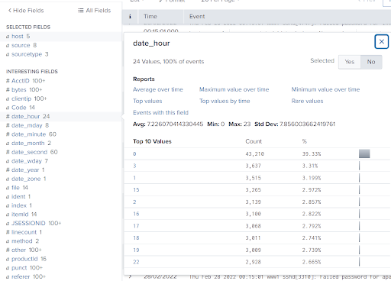Close the date_hour field popup
391x281 pixels.
(x=381, y=42)
